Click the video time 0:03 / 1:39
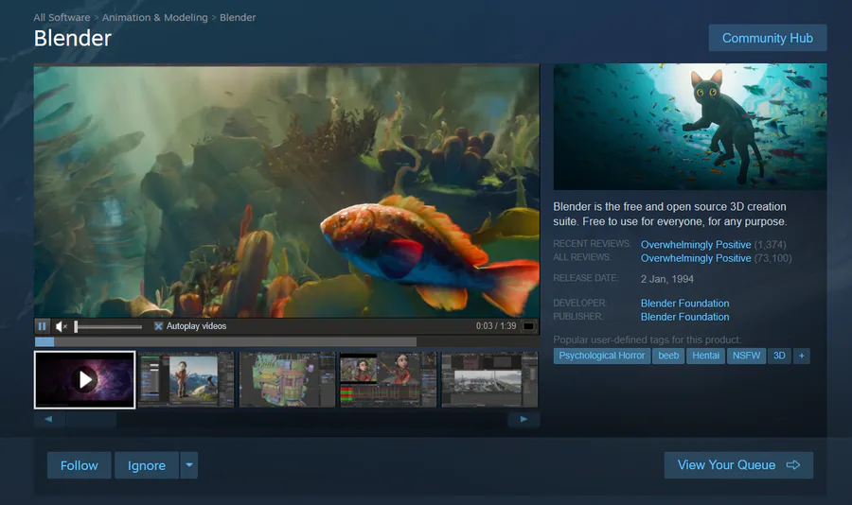Viewport: 852px width, 505px height. (x=496, y=326)
